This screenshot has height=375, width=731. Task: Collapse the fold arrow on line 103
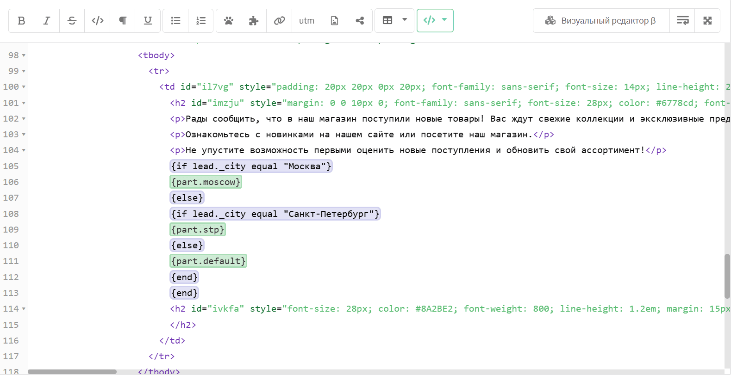pyautogui.click(x=24, y=135)
